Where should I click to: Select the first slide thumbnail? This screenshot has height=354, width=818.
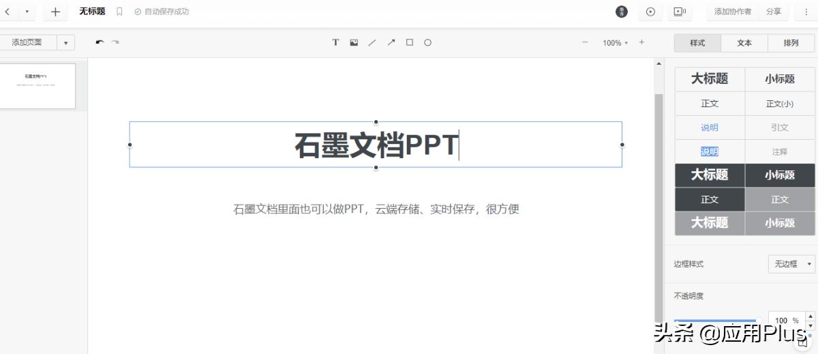pos(36,86)
